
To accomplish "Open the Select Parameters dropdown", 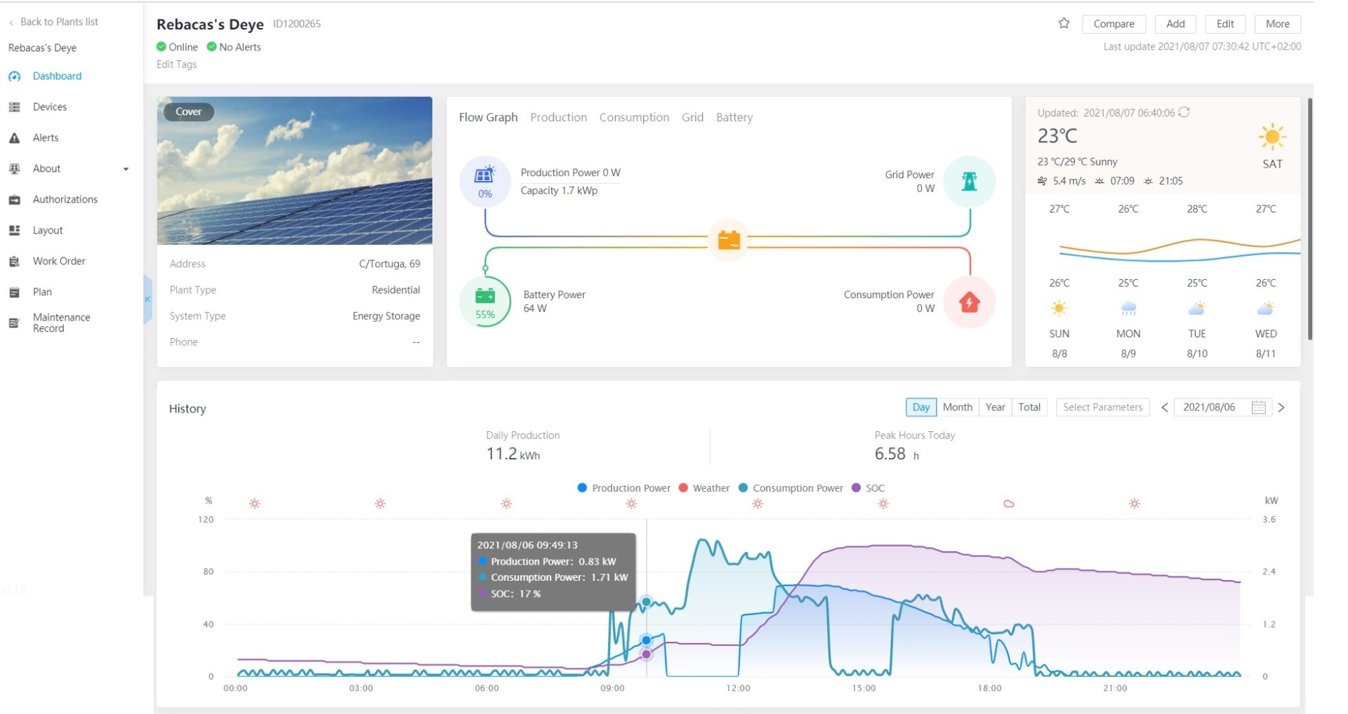I will [1102, 407].
